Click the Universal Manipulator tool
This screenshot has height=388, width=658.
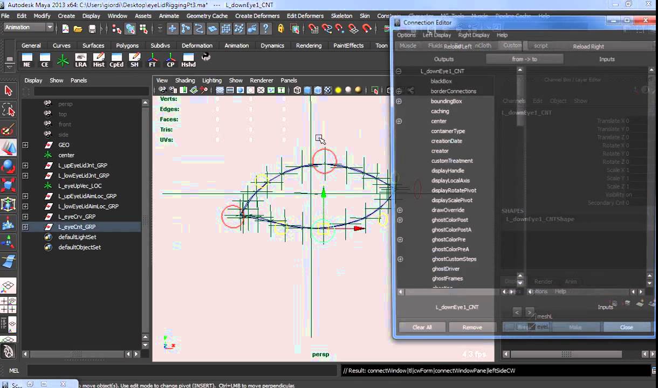click(8, 204)
